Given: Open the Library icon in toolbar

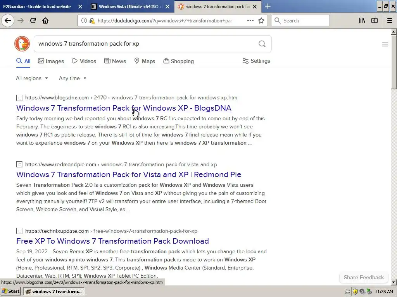Looking at the screenshot, I should [x=362, y=20].
